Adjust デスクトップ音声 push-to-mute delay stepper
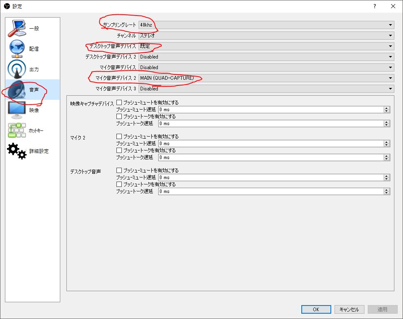Image resolution: width=403 pixels, height=319 pixels. 387,177
